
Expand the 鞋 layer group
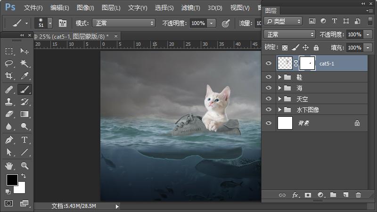click(x=279, y=77)
